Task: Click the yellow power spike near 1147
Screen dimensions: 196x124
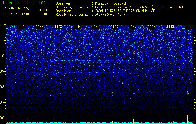Action: pyautogui.click(x=133, y=121)
